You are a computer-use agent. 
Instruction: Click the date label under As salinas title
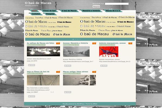click(36, 45)
